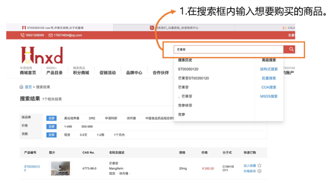The image size is (335, 186).
Task: Switch to the ST00350120-cas号 browser tab
Action: click(x=60, y=27)
